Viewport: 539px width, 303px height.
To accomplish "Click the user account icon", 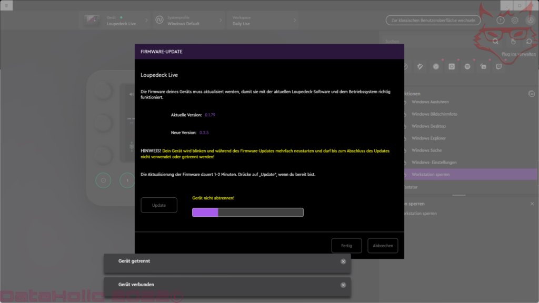I will click(x=531, y=21).
